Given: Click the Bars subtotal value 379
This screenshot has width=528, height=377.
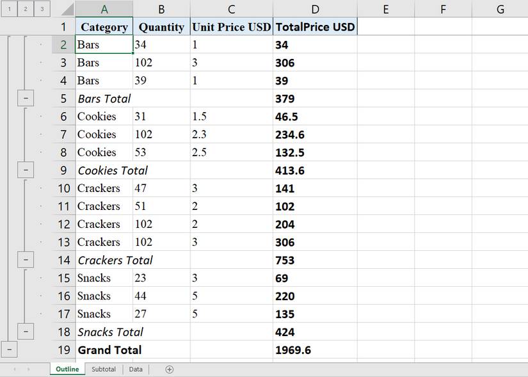Looking at the screenshot, I should pyautogui.click(x=315, y=99).
